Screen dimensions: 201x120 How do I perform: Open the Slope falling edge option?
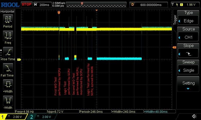click(188, 51)
